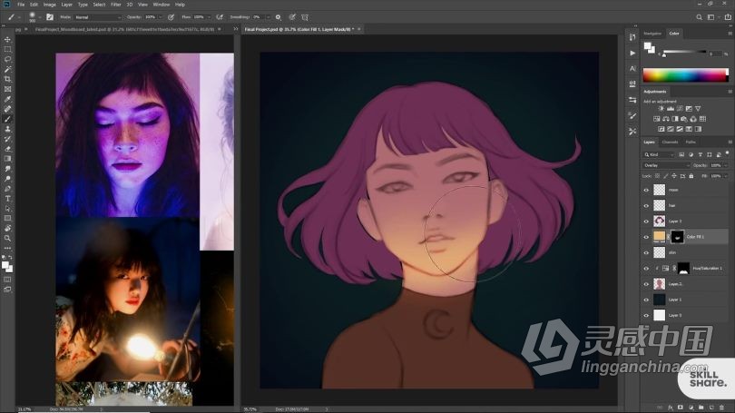Select the Gradient tool
This screenshot has width=735, height=413.
(x=7, y=159)
